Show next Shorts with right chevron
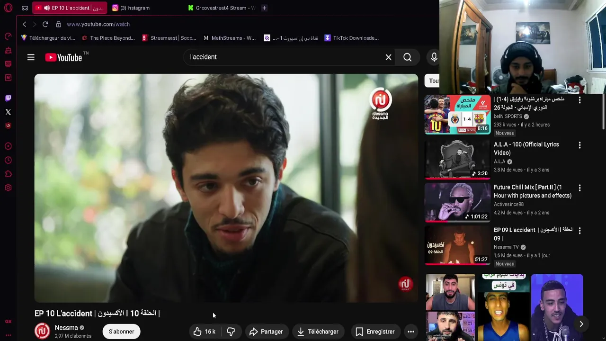 tap(581, 324)
